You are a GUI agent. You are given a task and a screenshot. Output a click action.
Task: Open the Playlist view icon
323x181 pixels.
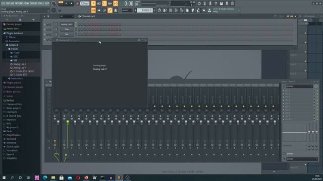pyautogui.click(x=159, y=10)
